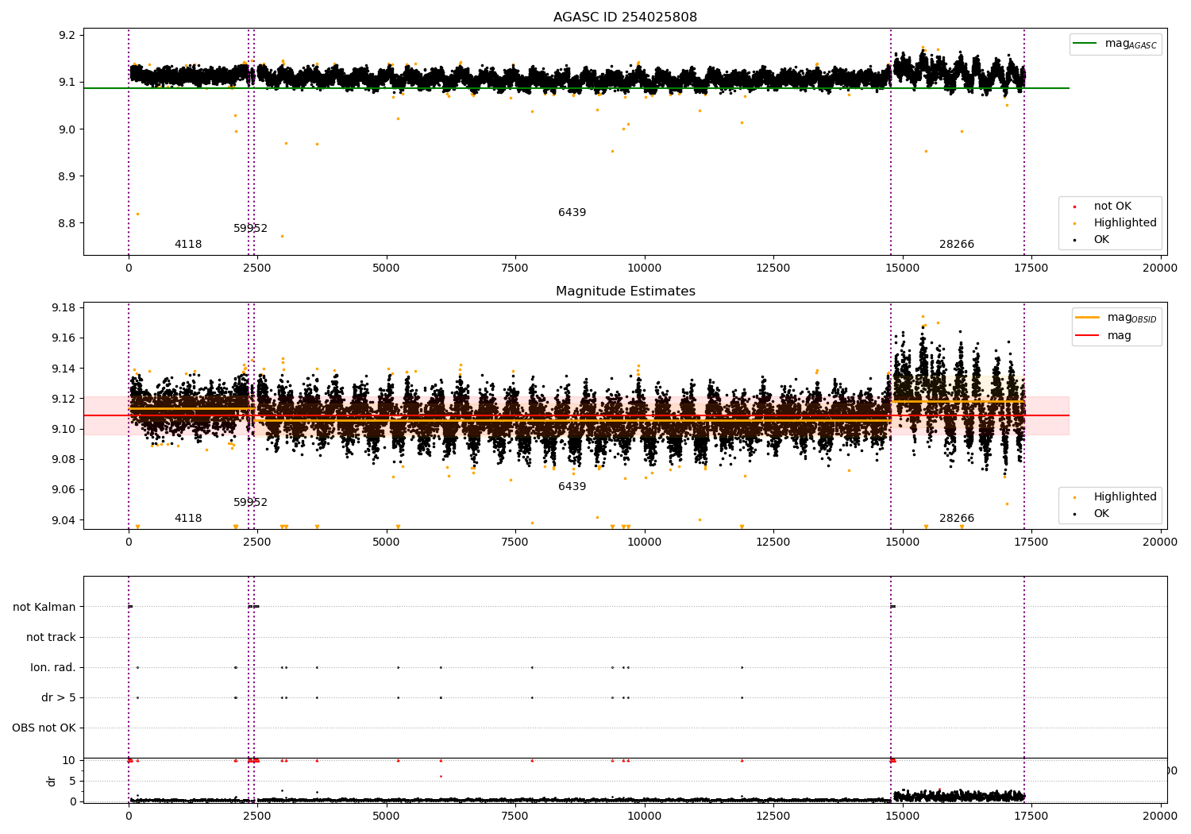
Task: Click the 9.08 y-axis tick label
Action: click(64, 460)
